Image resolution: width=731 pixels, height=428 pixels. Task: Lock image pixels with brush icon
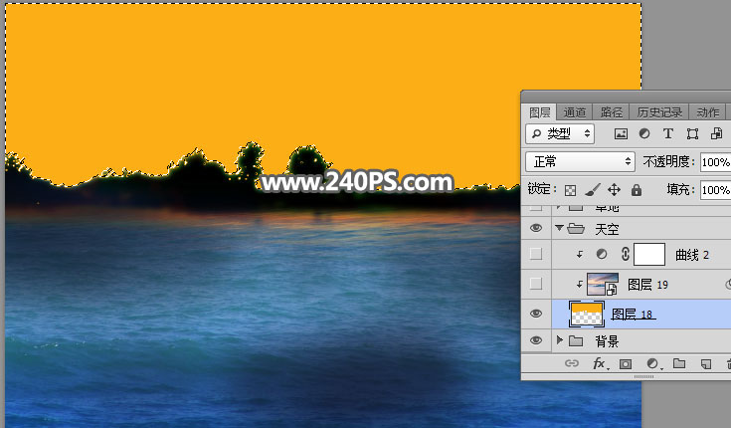pyautogui.click(x=592, y=189)
